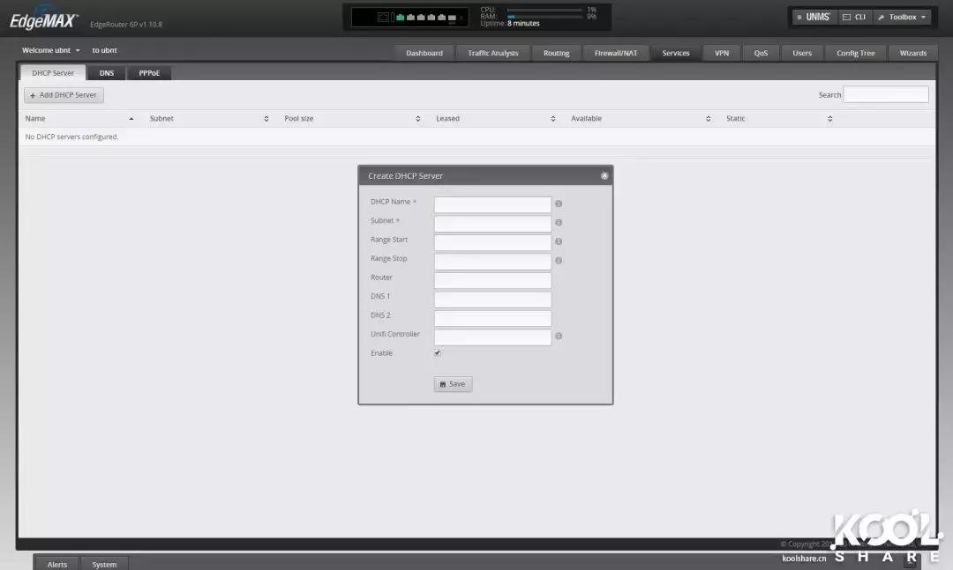Click the Router input field
Image resolution: width=953 pixels, height=570 pixels.
click(x=492, y=280)
